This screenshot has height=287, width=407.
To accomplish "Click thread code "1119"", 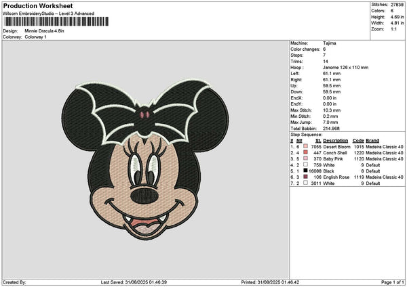I will (x=359, y=177).
